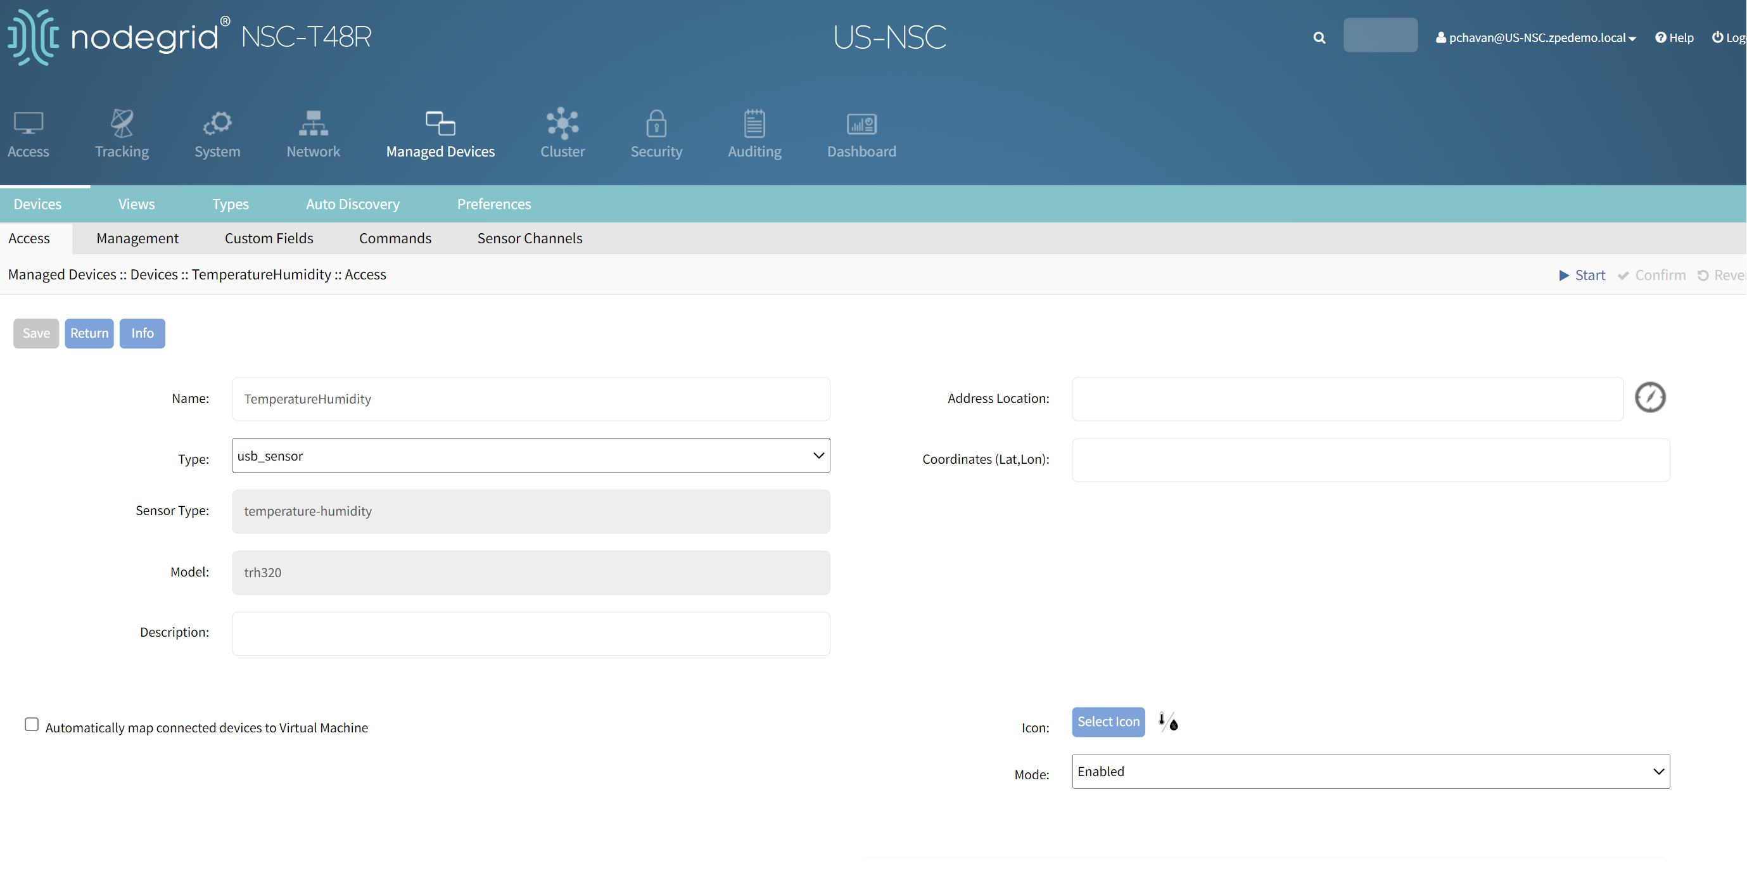Switch to the Types tab
This screenshot has height=873, width=1747.
point(230,203)
